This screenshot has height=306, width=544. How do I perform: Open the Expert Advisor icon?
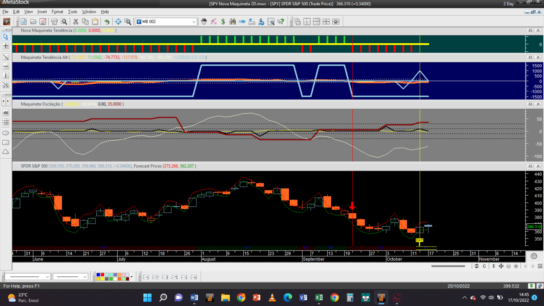pyautogui.click(x=204, y=22)
